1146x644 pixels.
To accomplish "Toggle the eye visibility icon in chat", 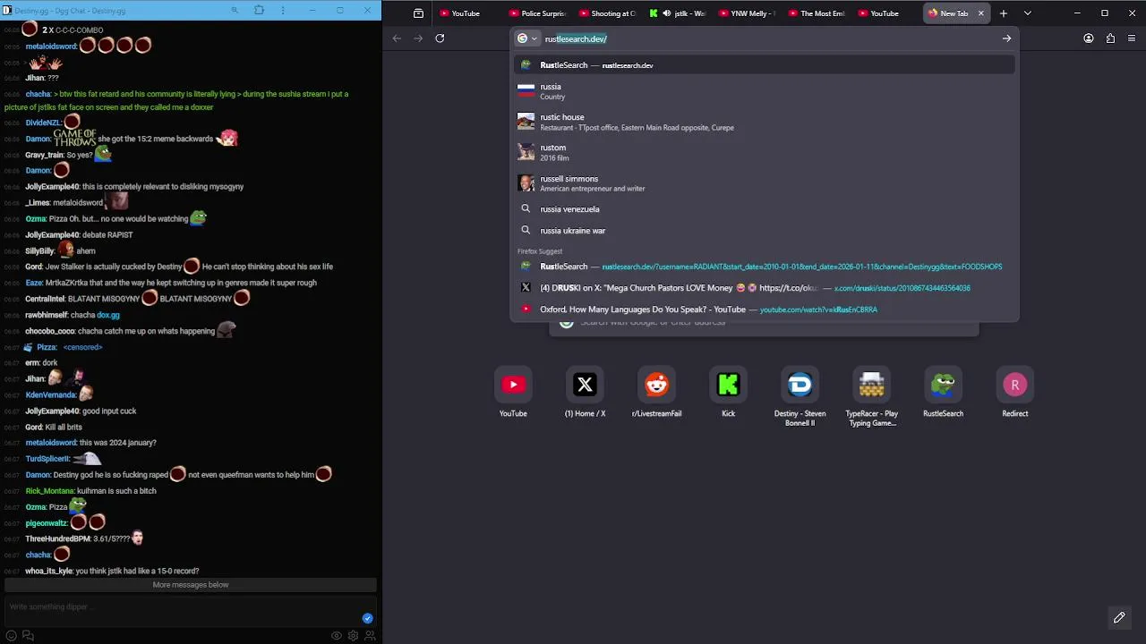I will click(337, 636).
